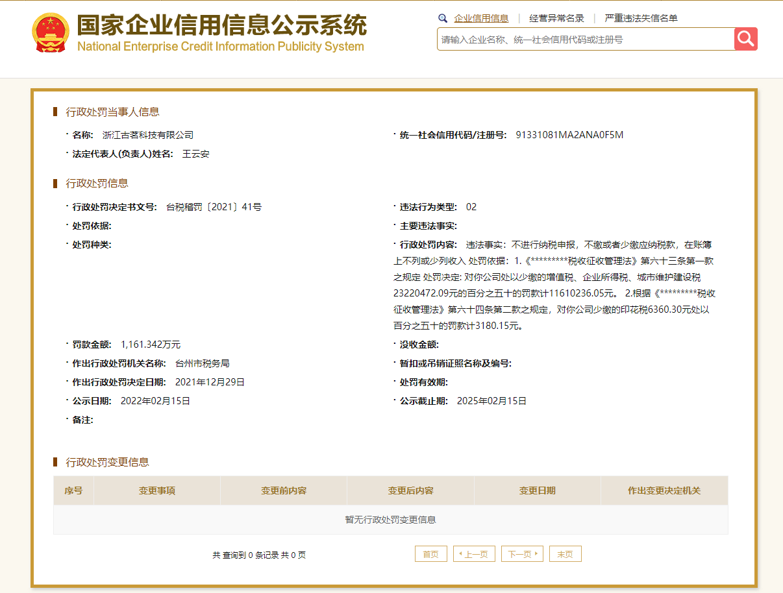
Task: Select decision date 2021年12月29日
Action: [210, 382]
